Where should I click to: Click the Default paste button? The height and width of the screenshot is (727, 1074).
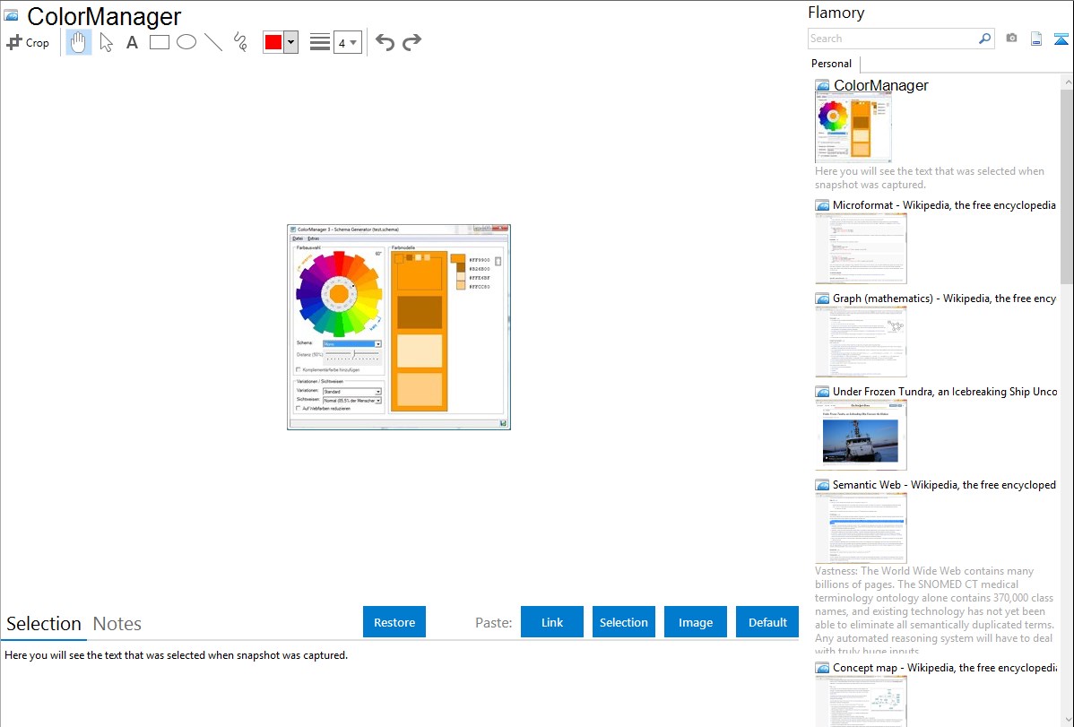(x=767, y=621)
